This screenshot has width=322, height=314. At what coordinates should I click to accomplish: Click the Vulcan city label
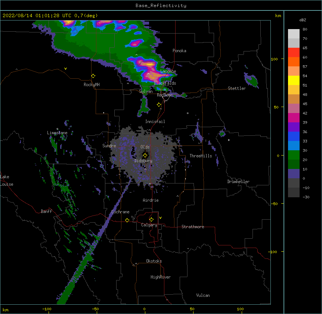point(203,295)
